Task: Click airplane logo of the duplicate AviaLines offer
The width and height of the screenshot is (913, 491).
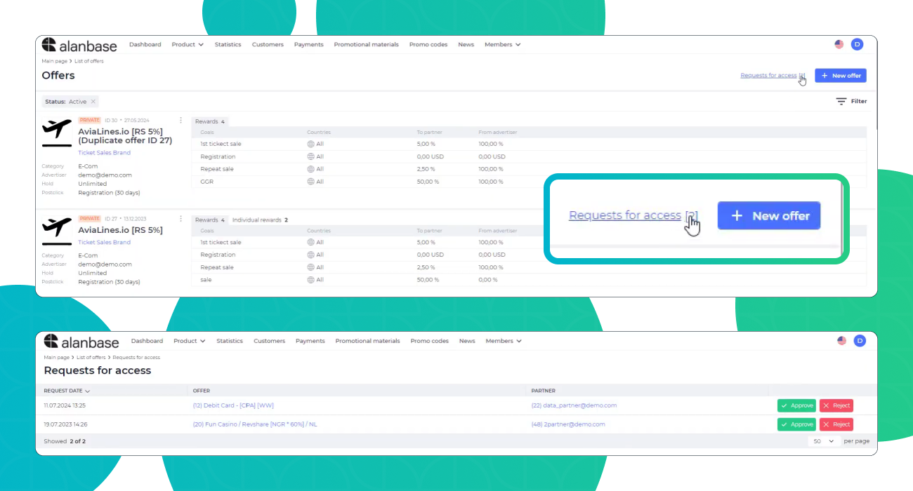Action: click(x=57, y=132)
